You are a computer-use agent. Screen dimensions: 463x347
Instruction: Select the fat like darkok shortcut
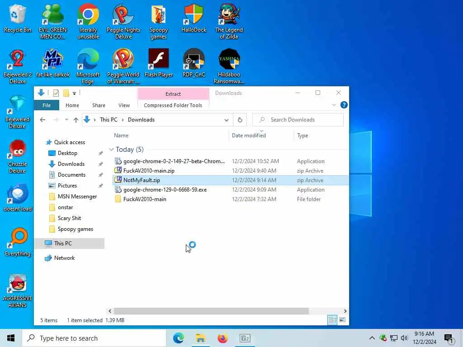53,63
